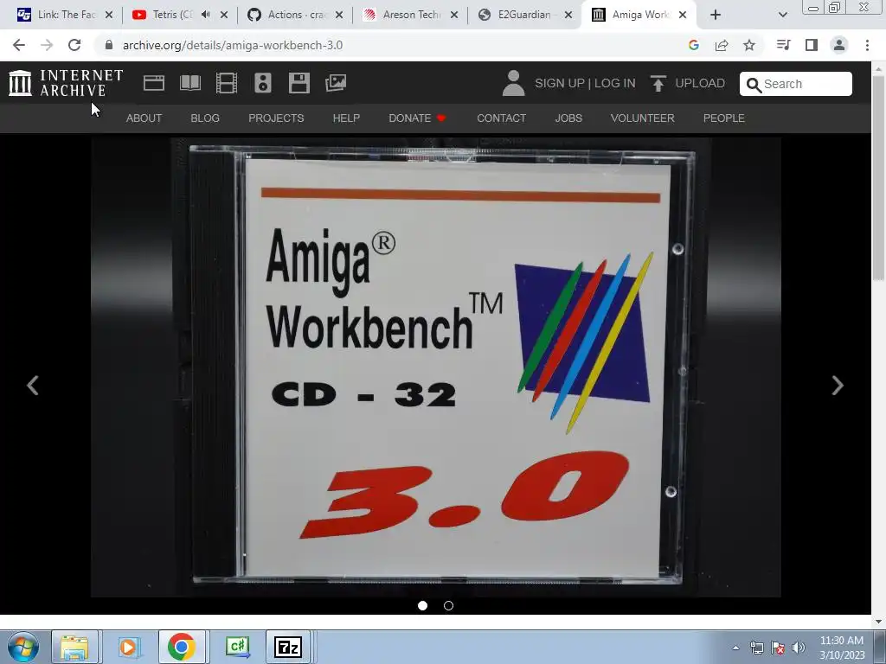Bookmark this page with star icon
This screenshot has height=664, width=886.
tap(749, 45)
